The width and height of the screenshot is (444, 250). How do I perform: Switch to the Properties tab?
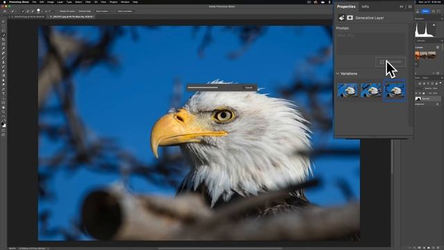click(x=346, y=6)
